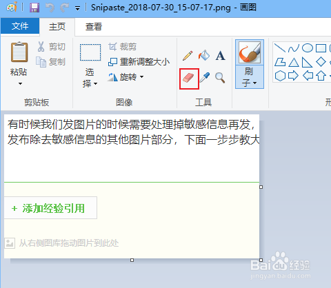
Task: Click the right-edge canvas resize handle
Action: click(x=261, y=187)
